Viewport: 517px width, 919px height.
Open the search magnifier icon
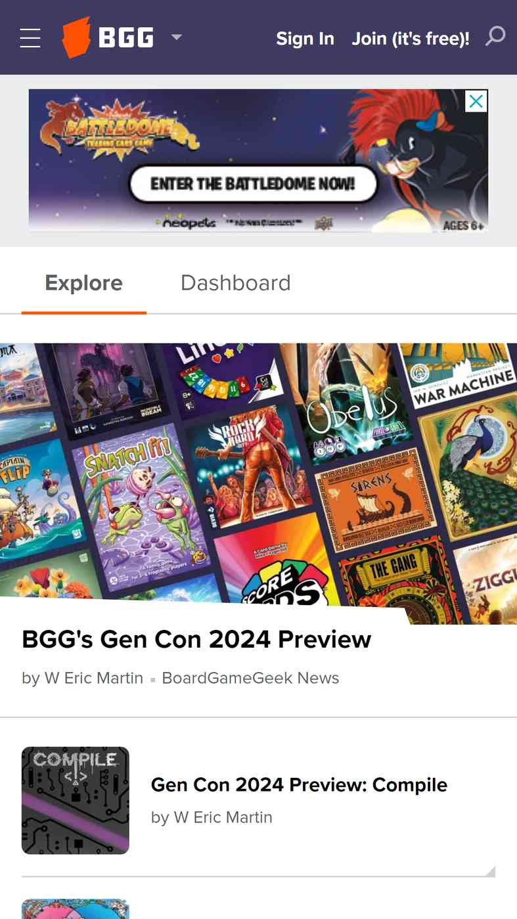(x=495, y=36)
